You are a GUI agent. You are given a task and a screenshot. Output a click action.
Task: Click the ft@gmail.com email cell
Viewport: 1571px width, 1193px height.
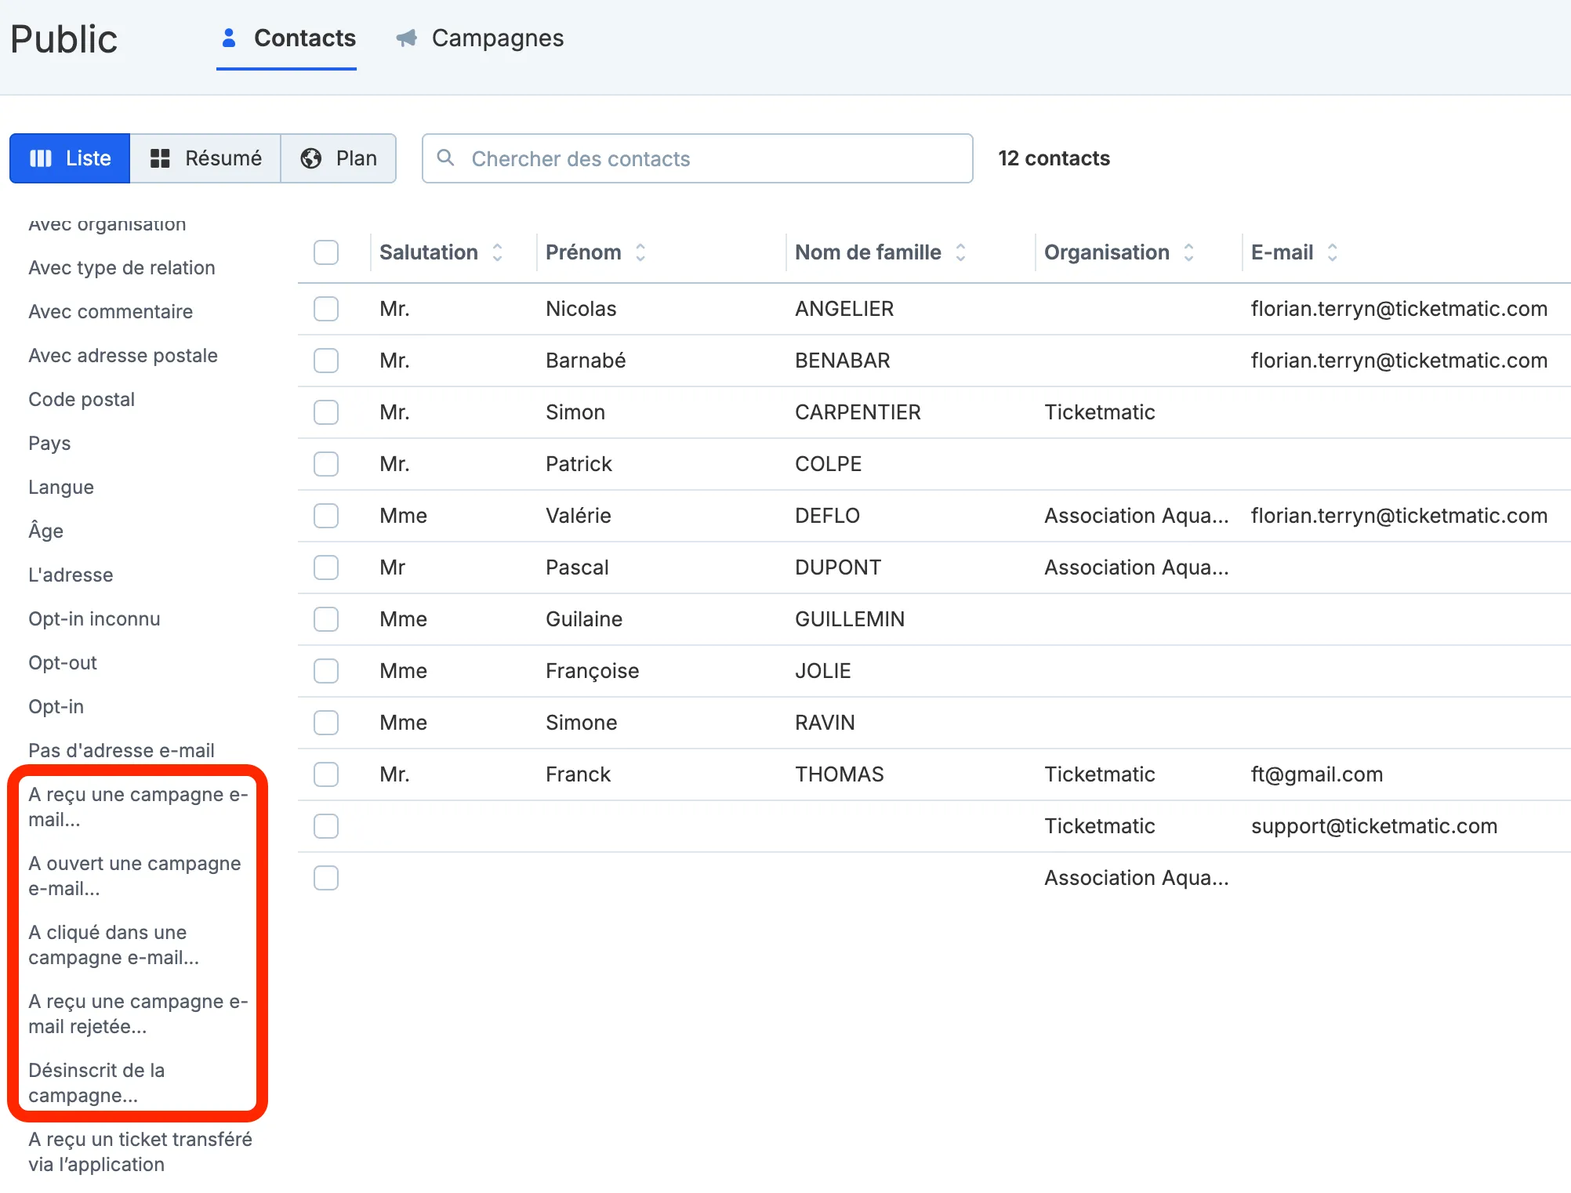(1317, 774)
